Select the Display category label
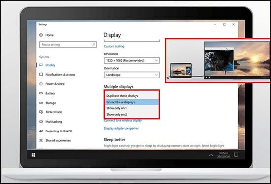 50,65
